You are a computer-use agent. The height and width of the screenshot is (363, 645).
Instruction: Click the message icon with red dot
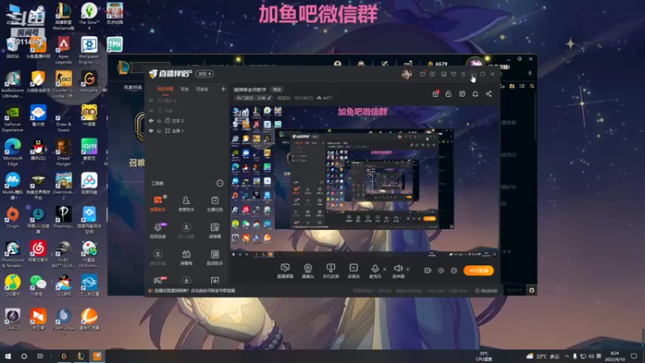click(422, 73)
